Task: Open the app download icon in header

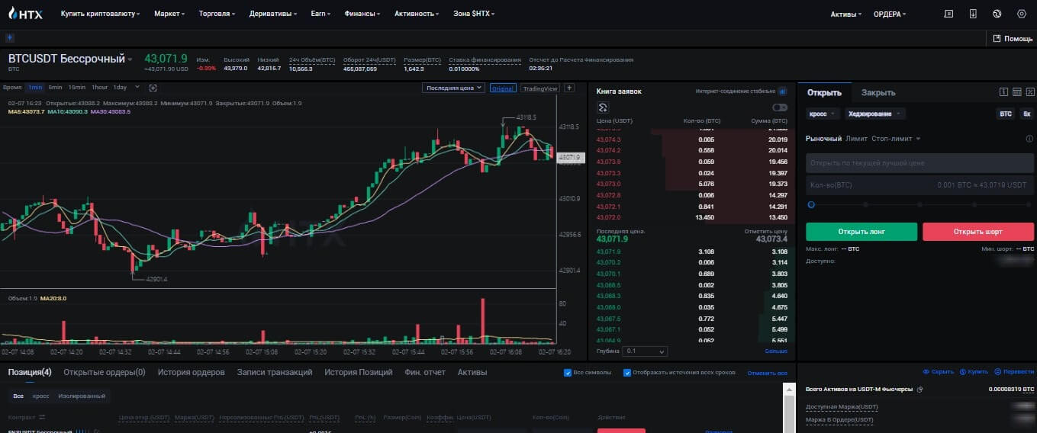Action: click(973, 14)
